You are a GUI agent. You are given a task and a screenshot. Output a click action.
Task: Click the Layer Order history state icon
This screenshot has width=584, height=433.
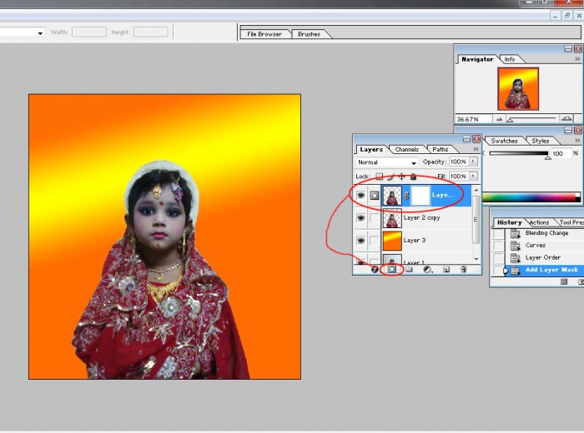point(516,258)
